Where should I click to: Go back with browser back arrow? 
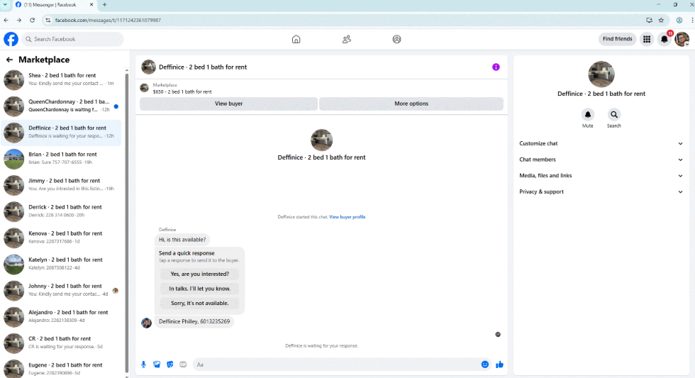click(x=6, y=20)
